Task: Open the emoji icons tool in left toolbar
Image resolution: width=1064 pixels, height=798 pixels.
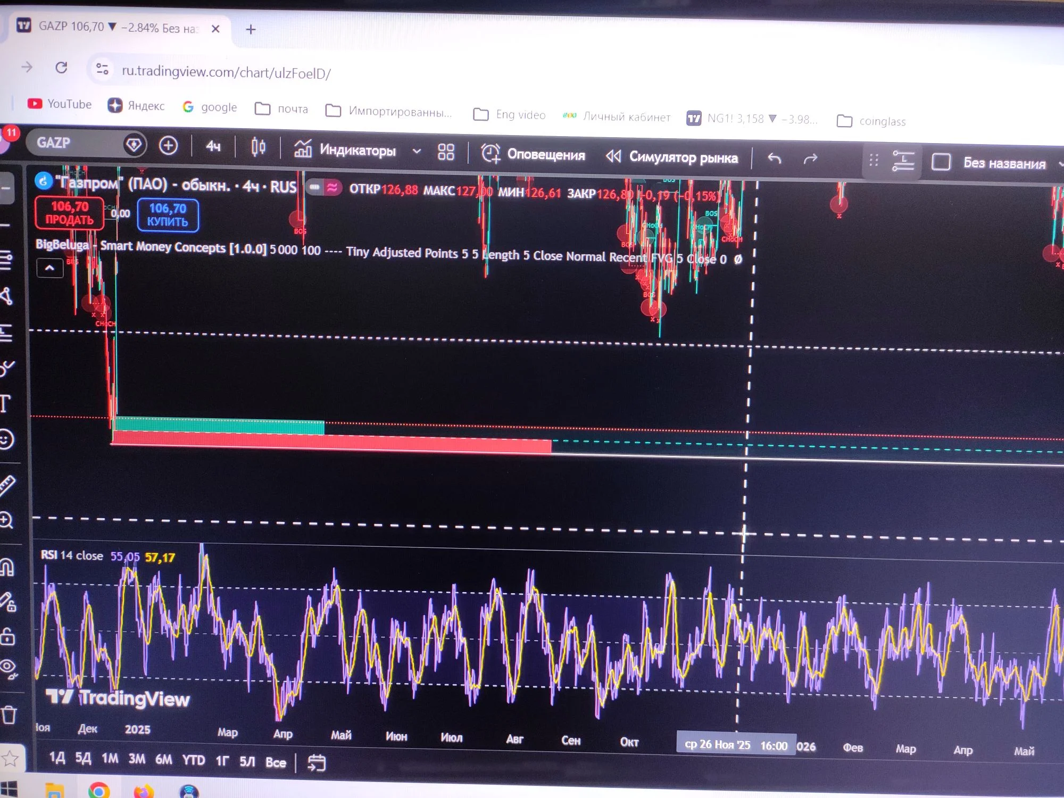Action: pyautogui.click(x=6, y=439)
